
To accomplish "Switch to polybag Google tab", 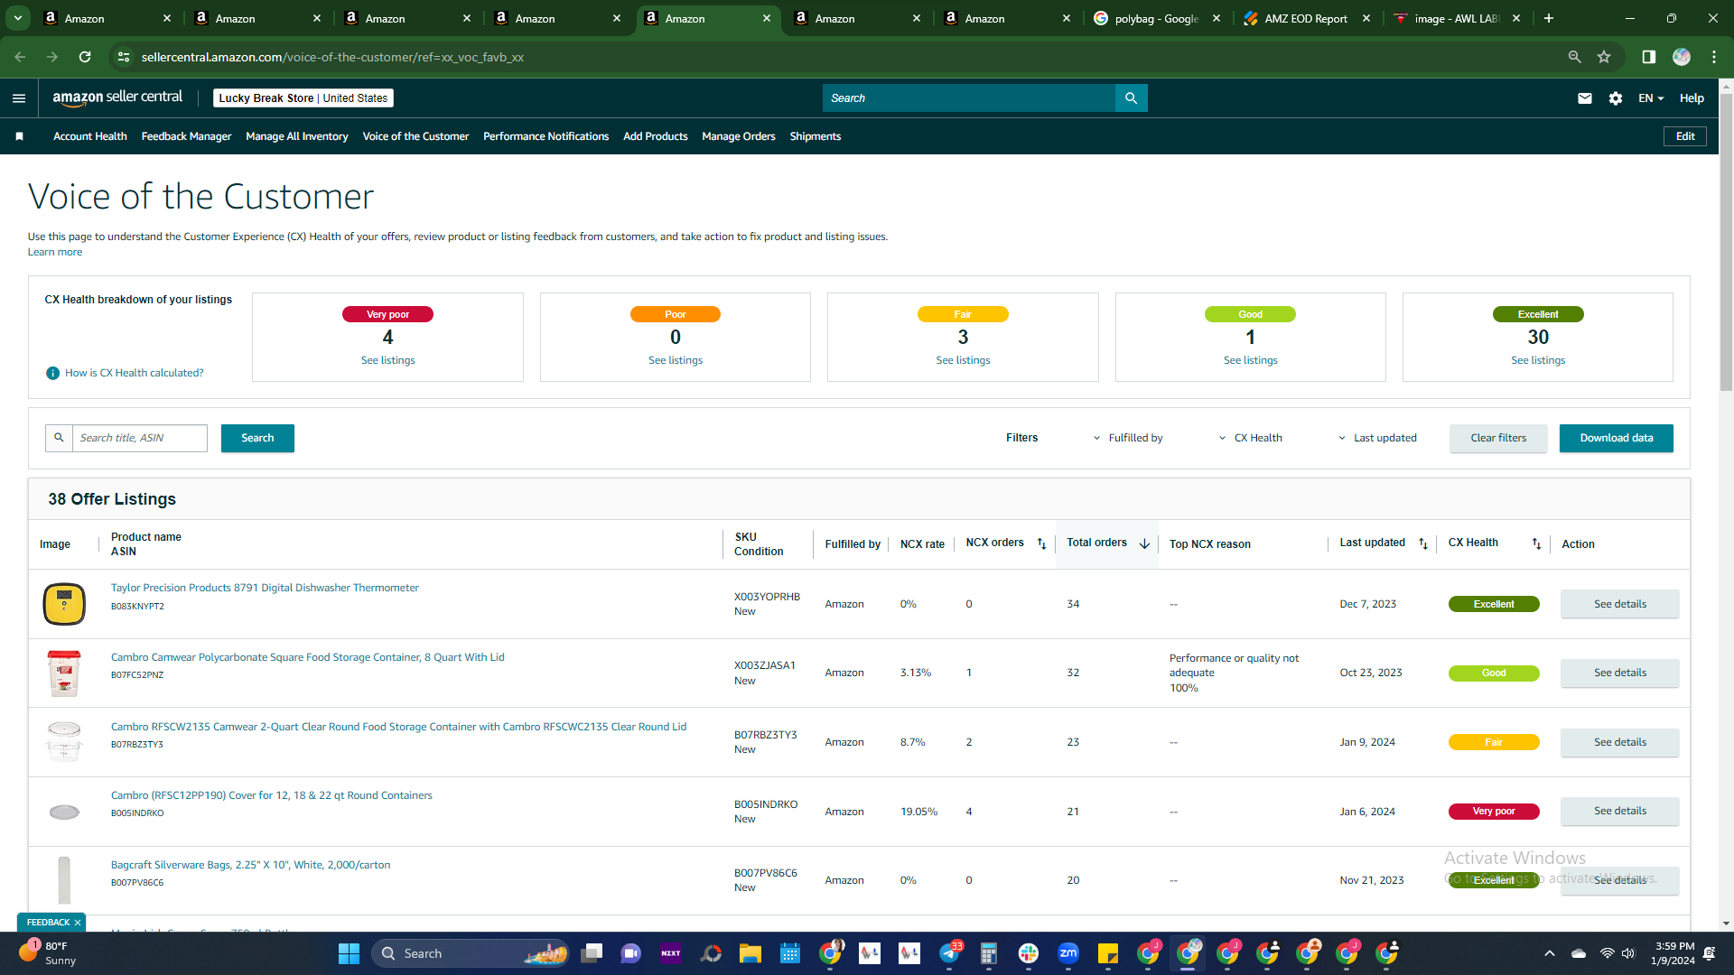I will point(1156,18).
